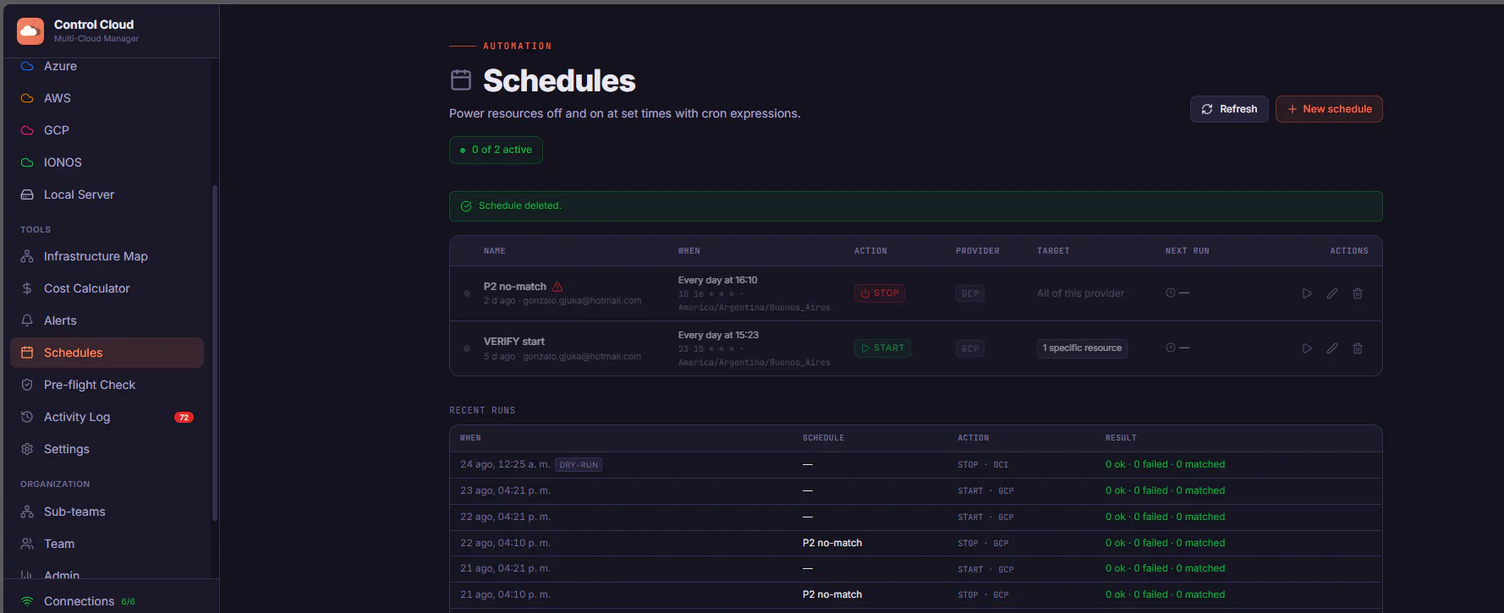Edit the VERIFY start schedule

[1332, 348]
